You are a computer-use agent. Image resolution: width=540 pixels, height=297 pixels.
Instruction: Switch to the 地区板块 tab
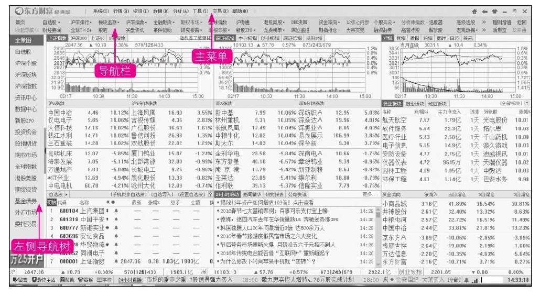[437, 103]
